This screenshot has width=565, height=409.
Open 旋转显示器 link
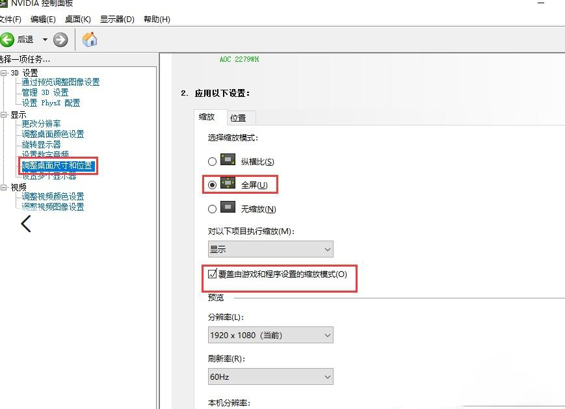[41, 145]
